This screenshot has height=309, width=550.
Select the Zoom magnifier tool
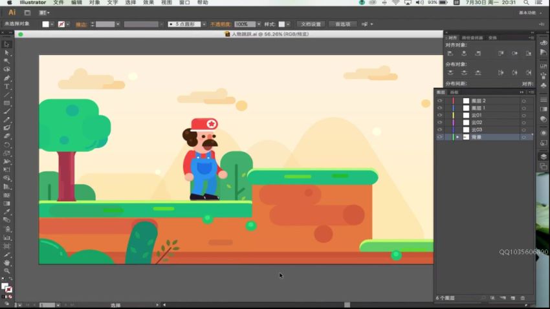(7, 272)
